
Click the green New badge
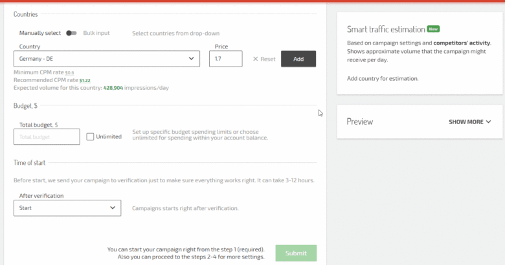(x=433, y=29)
